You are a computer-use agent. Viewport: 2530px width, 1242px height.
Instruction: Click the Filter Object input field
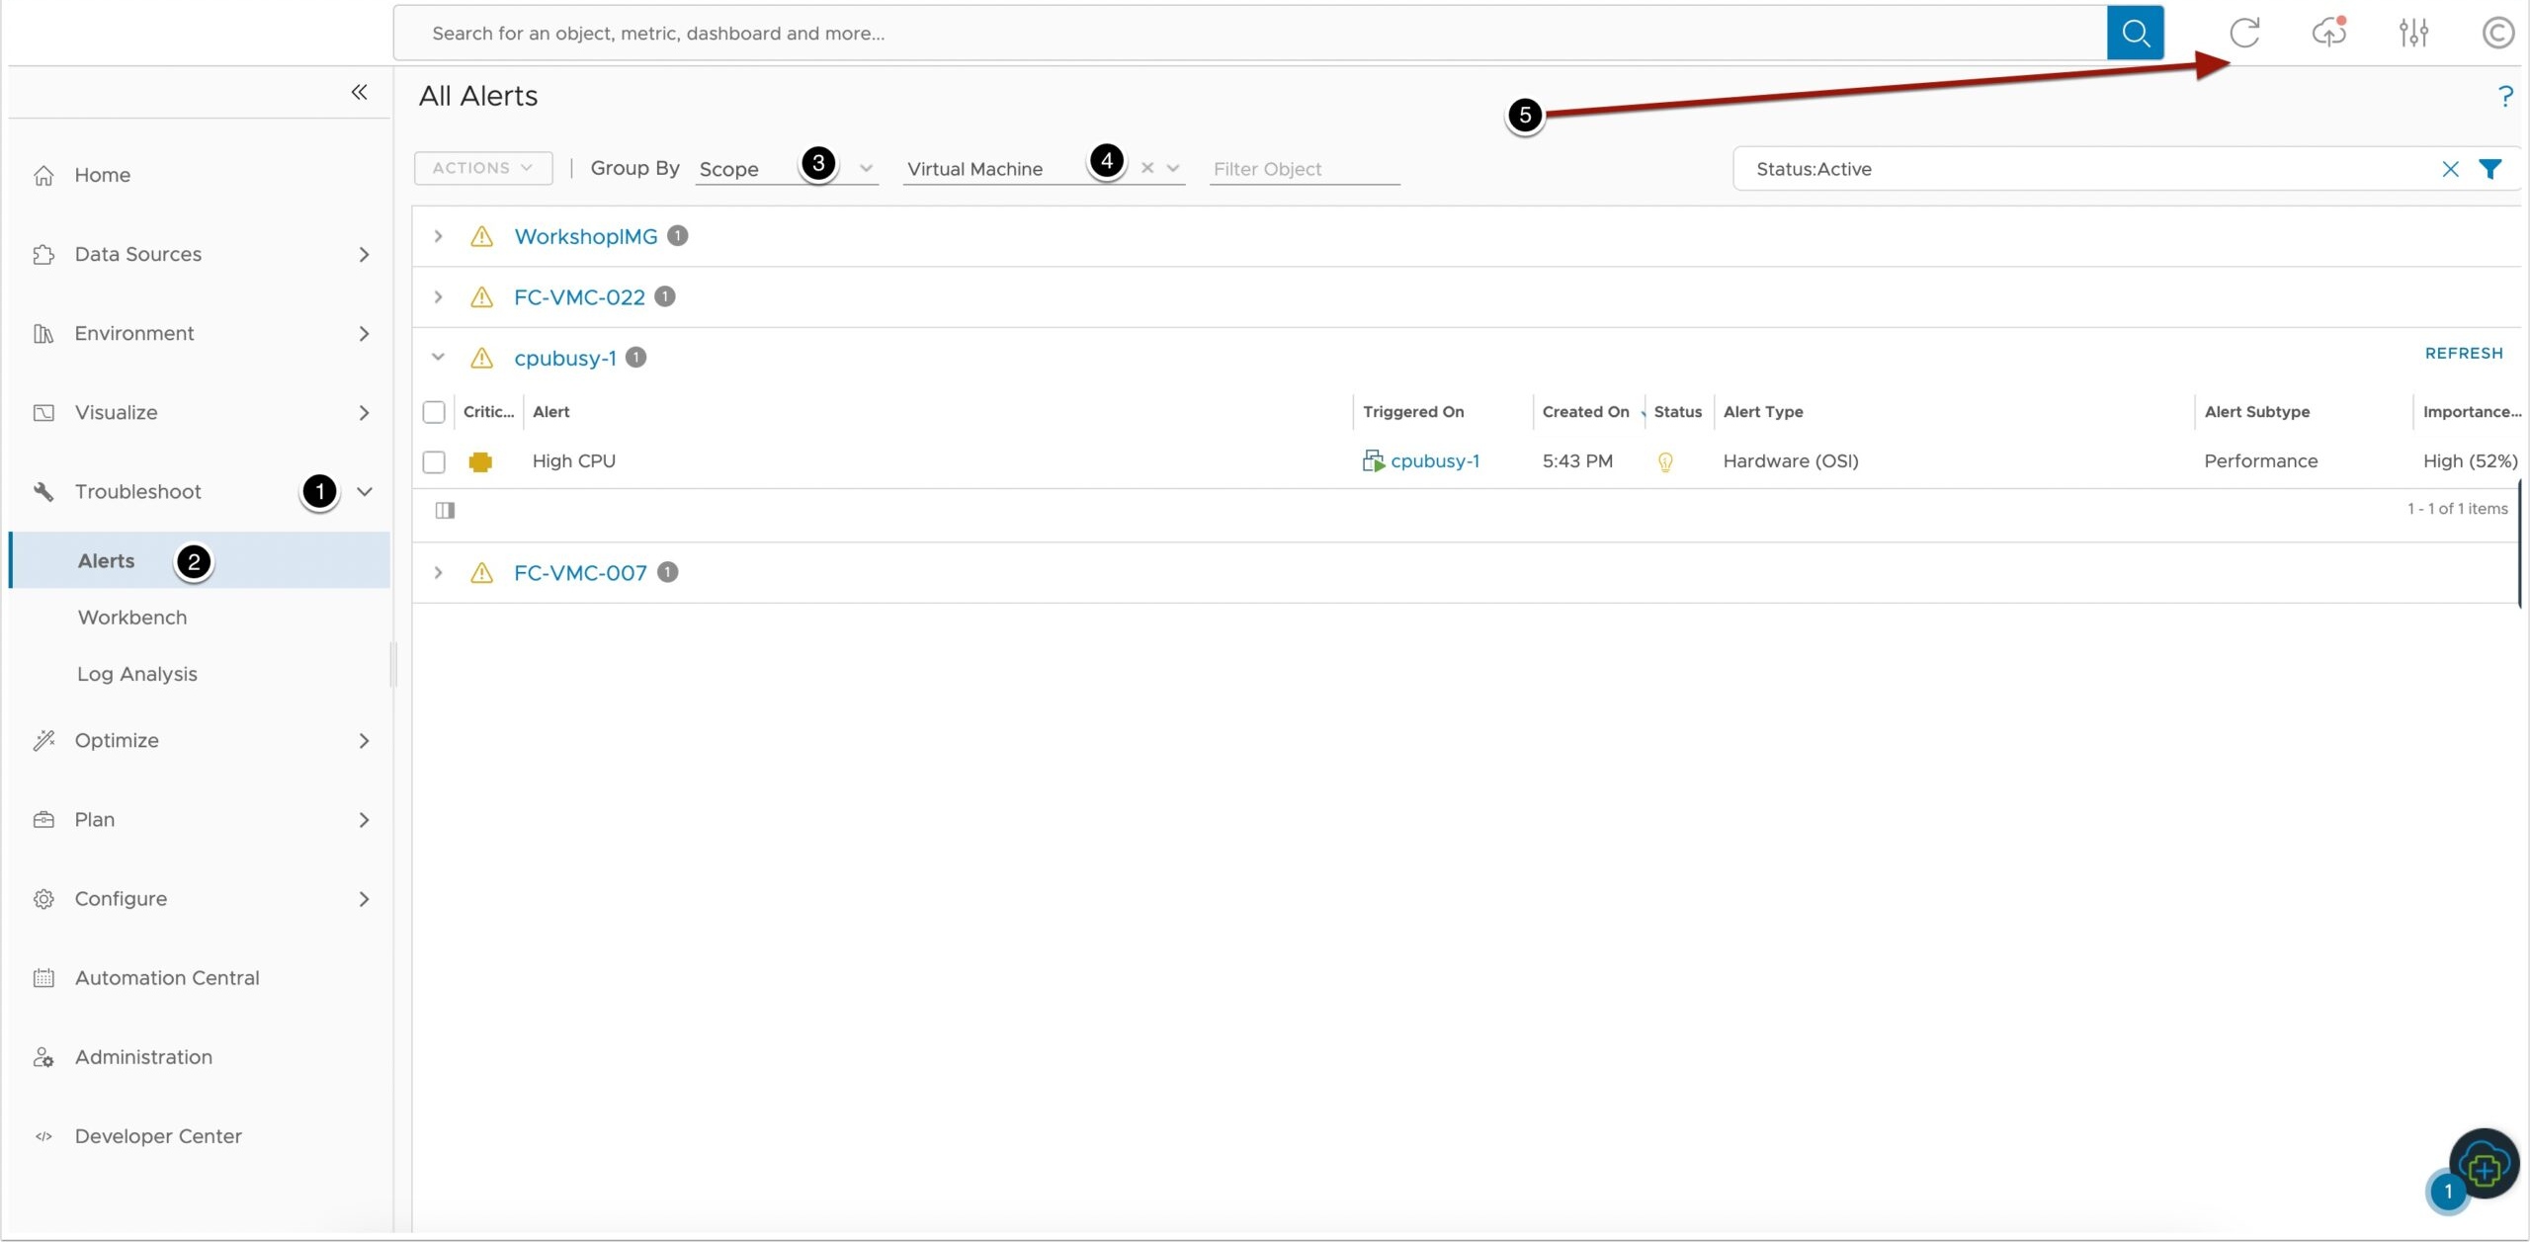1305,169
